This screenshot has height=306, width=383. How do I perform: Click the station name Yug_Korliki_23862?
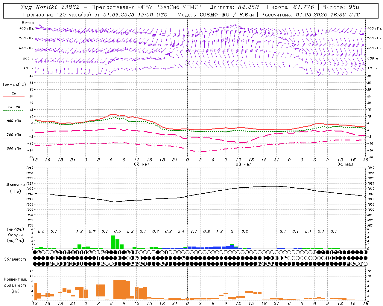50,7
